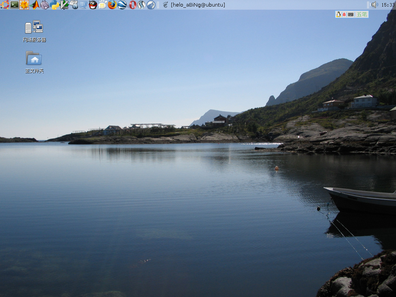Viewport: 396px width, 297px height.
Task: Toggle the red lock on input bar
Action: tap(344, 15)
